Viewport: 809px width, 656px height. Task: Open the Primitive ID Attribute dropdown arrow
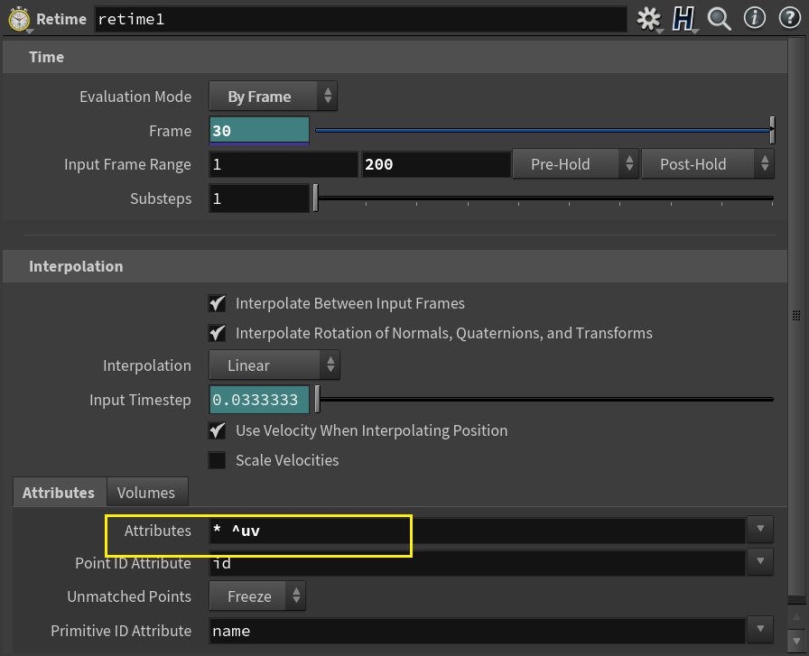760,629
